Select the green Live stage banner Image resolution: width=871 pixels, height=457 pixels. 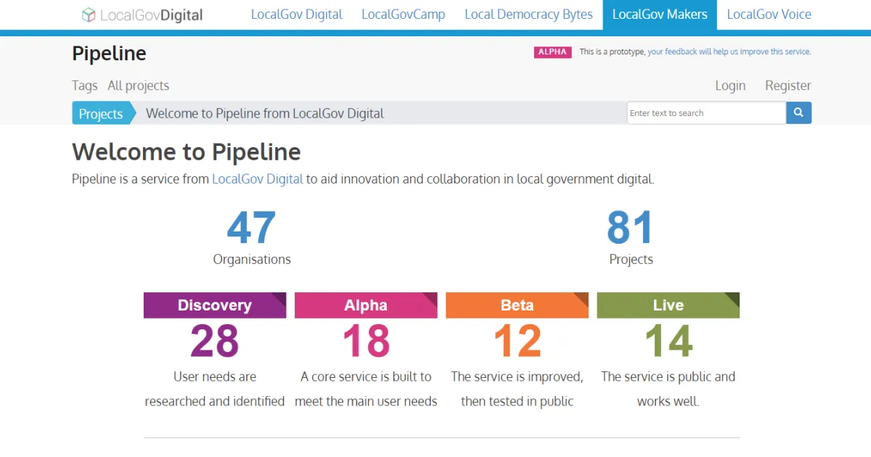click(668, 305)
